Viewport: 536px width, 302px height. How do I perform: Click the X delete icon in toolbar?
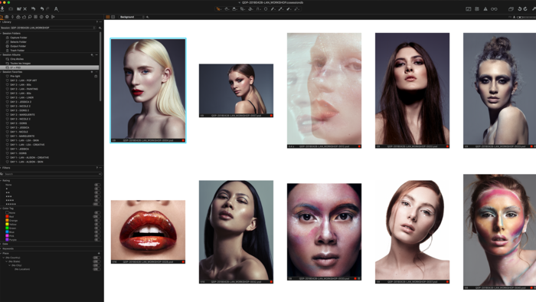[x=25, y=9]
